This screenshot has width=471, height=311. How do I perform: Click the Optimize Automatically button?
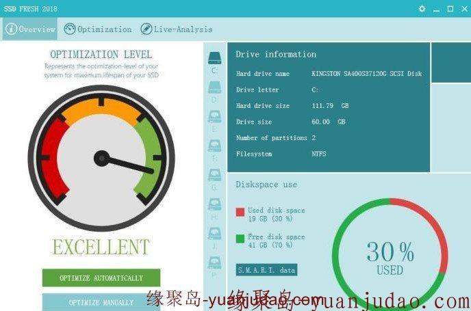[101, 278]
